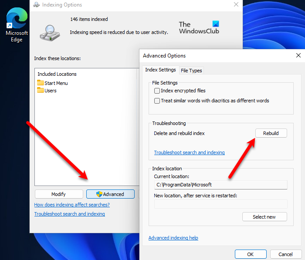Open Advanced indexing help link
Viewport: 305px width, 260px height.
(x=173, y=238)
